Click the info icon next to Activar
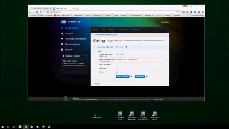 [126, 47]
